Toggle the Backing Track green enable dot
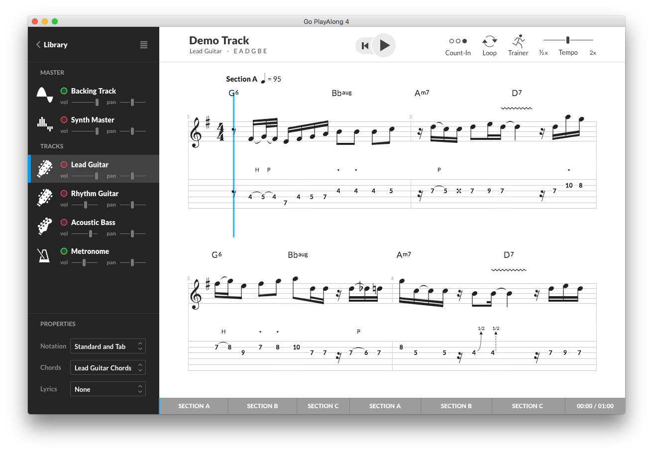 64,91
